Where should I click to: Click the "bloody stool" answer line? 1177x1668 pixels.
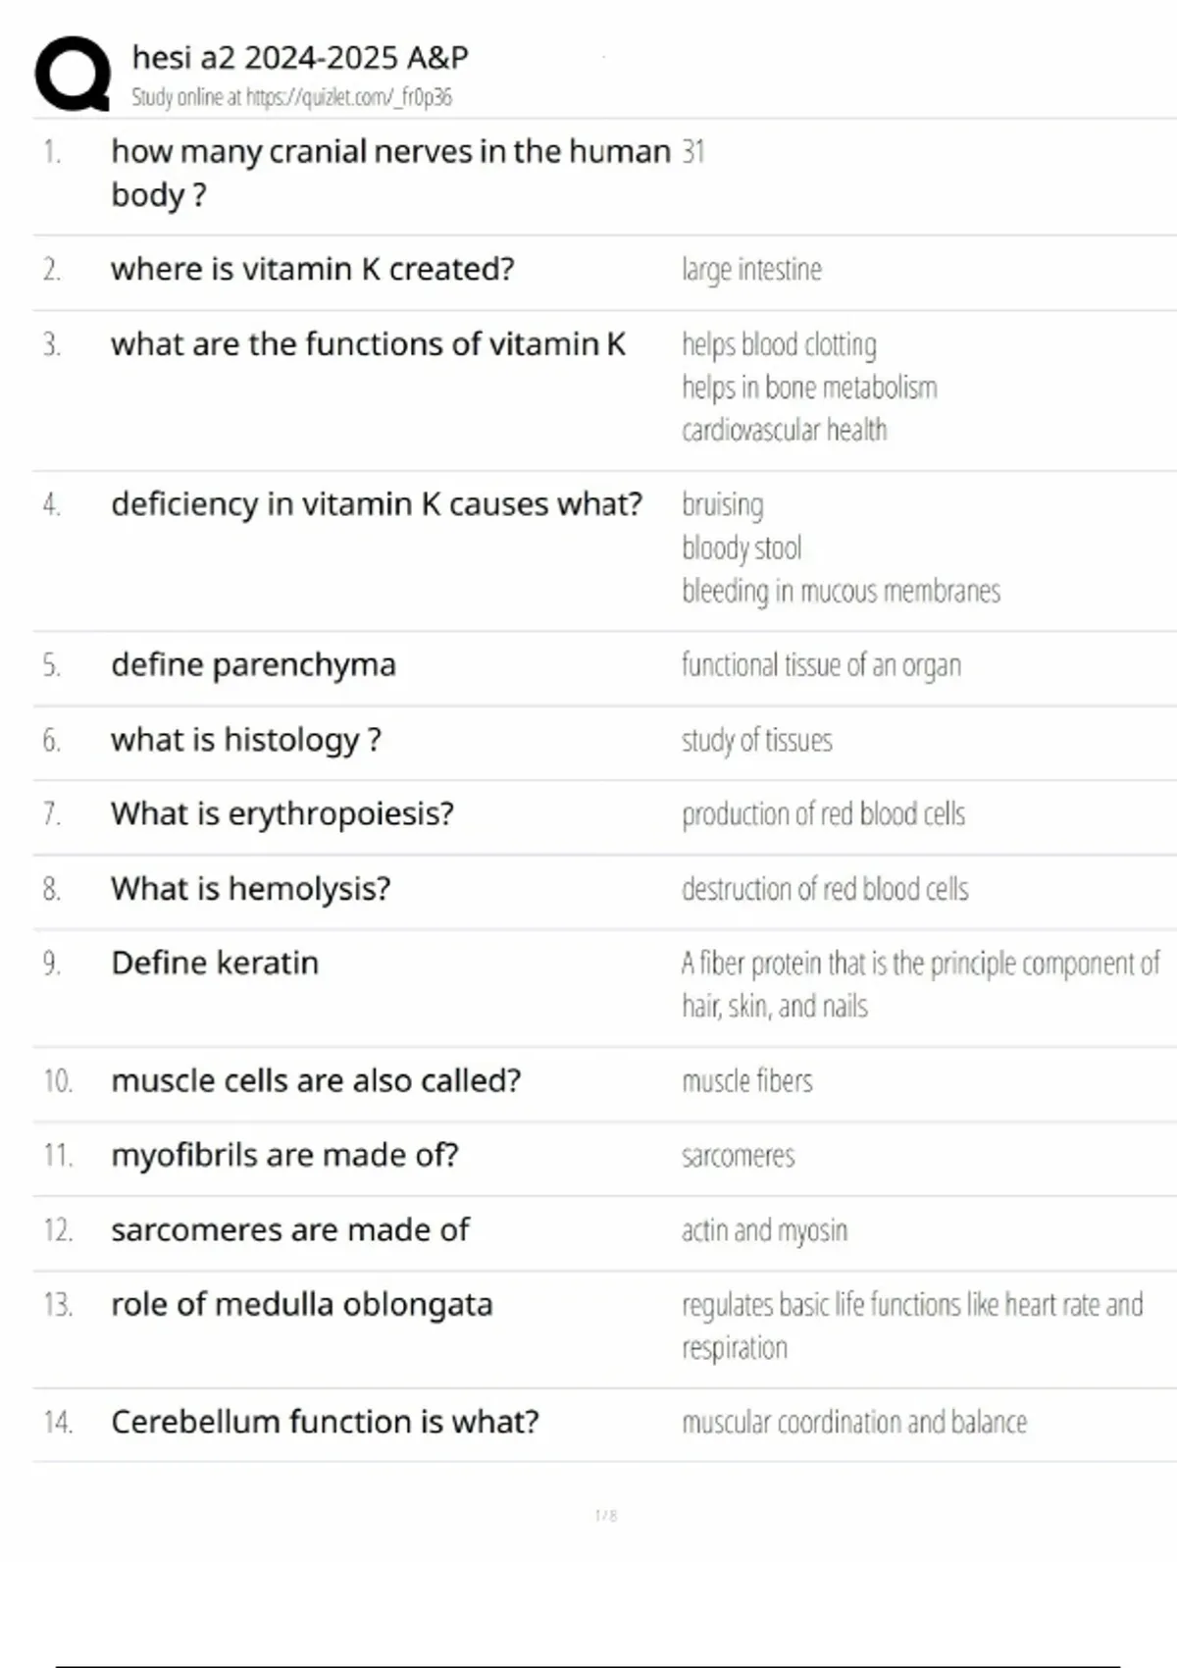(x=742, y=547)
